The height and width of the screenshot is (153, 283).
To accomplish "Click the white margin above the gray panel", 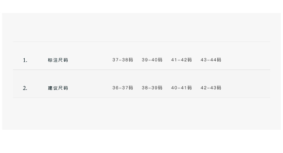I will 141,6.
